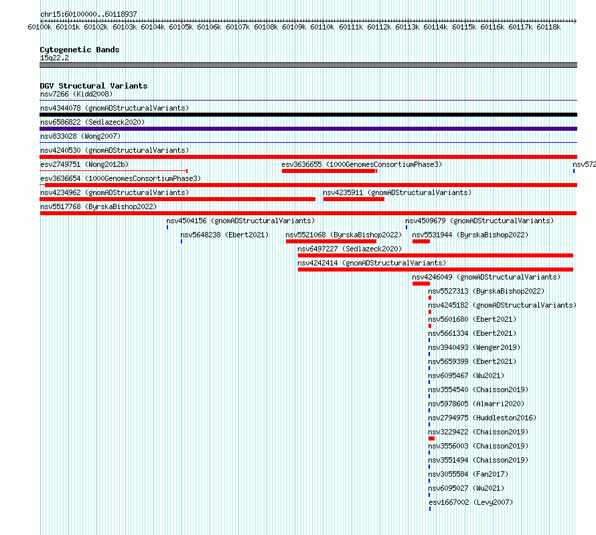This screenshot has height=535, width=596.
Task: Click the red nsv5521068 variant bar
Action: click(331, 241)
